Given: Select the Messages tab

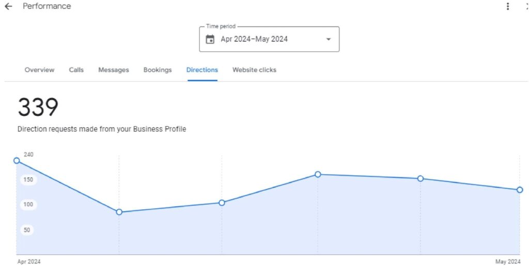Looking at the screenshot, I should (114, 70).
